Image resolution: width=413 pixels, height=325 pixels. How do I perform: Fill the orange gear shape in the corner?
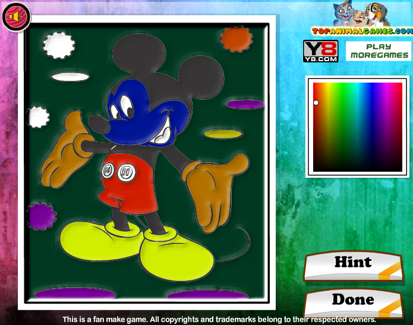[x=237, y=39]
